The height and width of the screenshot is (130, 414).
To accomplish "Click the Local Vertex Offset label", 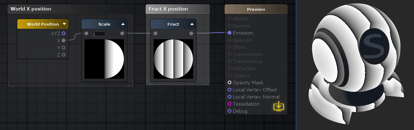I will (x=255, y=90).
